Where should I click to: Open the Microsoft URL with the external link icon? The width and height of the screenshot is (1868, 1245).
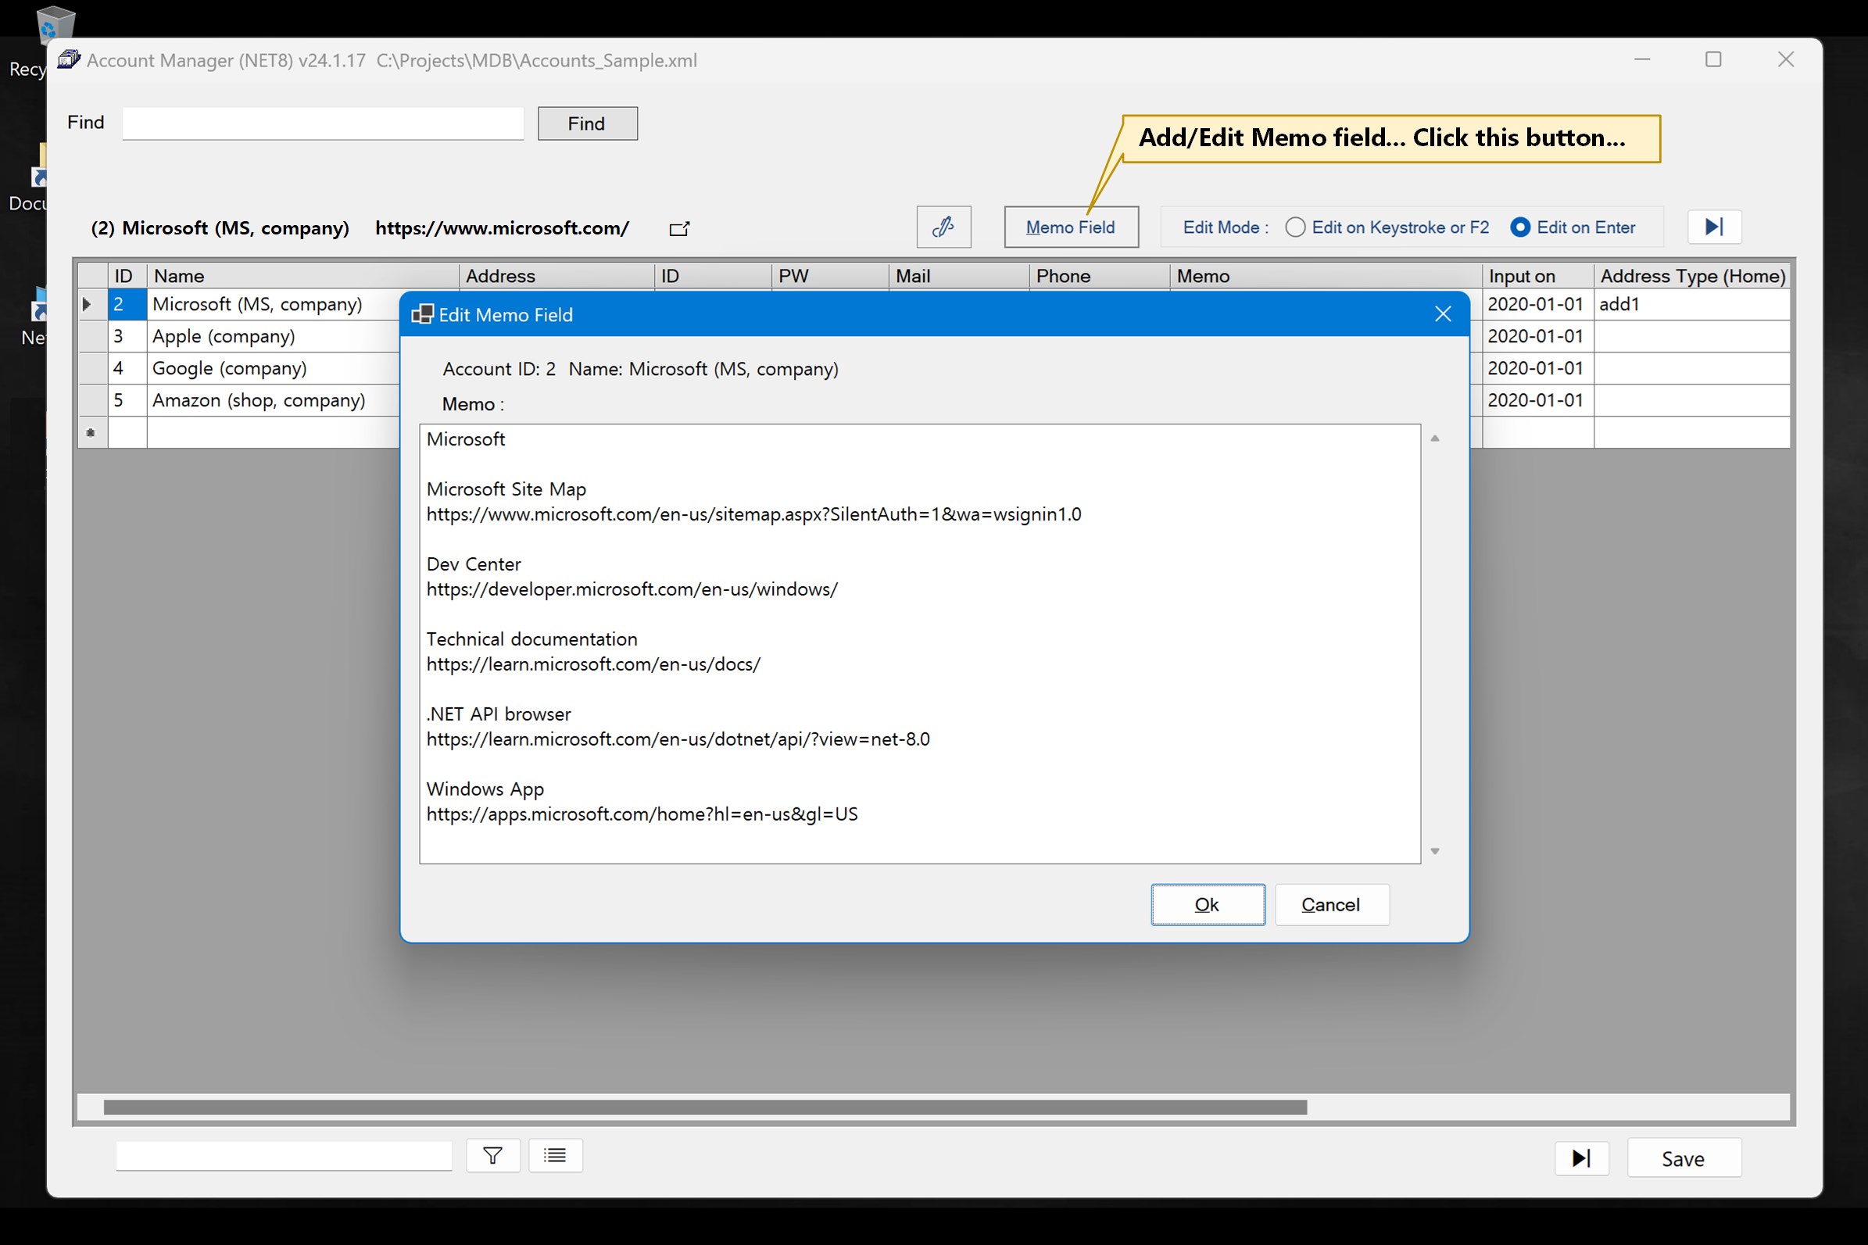pyautogui.click(x=679, y=229)
